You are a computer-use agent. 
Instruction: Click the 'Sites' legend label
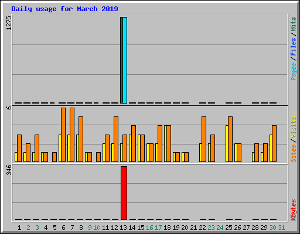click(x=293, y=153)
